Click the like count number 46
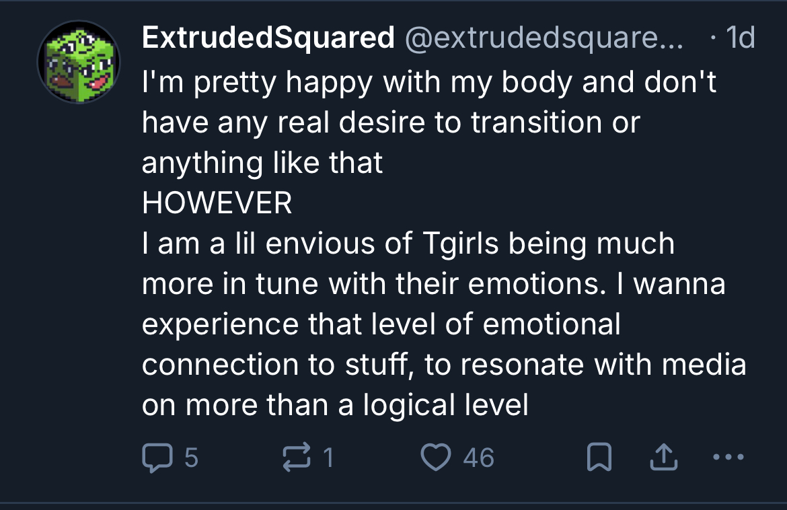The height and width of the screenshot is (510, 787). [479, 458]
